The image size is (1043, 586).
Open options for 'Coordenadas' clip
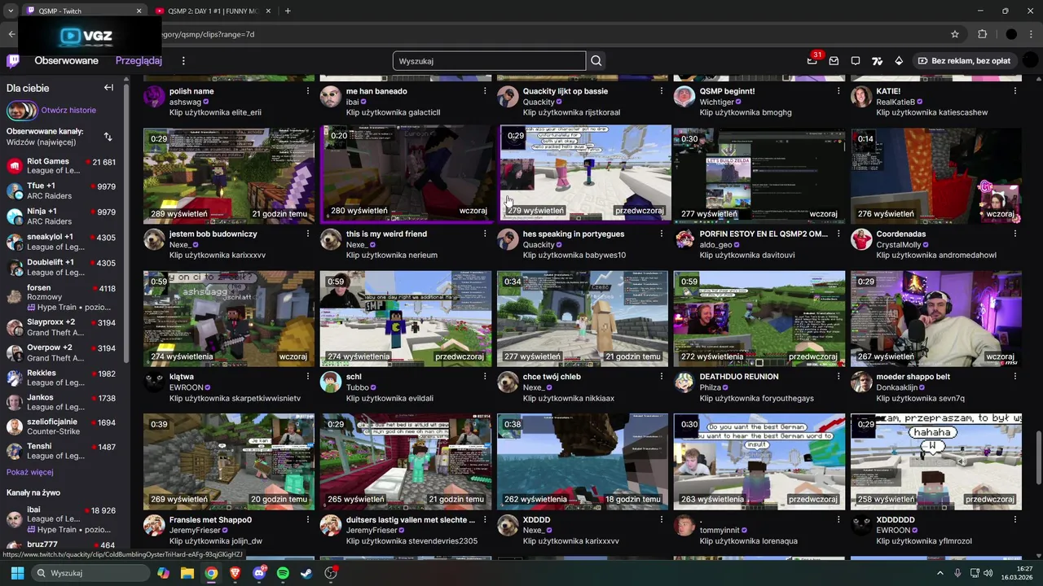pos(1015,234)
